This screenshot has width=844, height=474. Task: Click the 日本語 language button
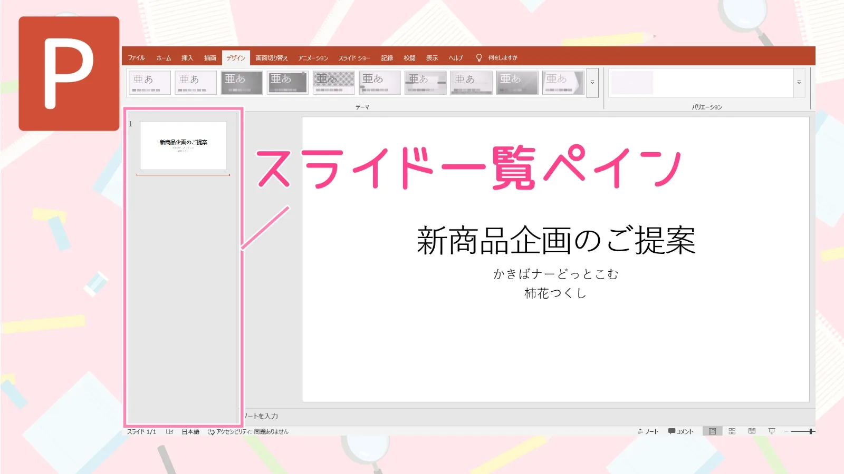coord(190,431)
